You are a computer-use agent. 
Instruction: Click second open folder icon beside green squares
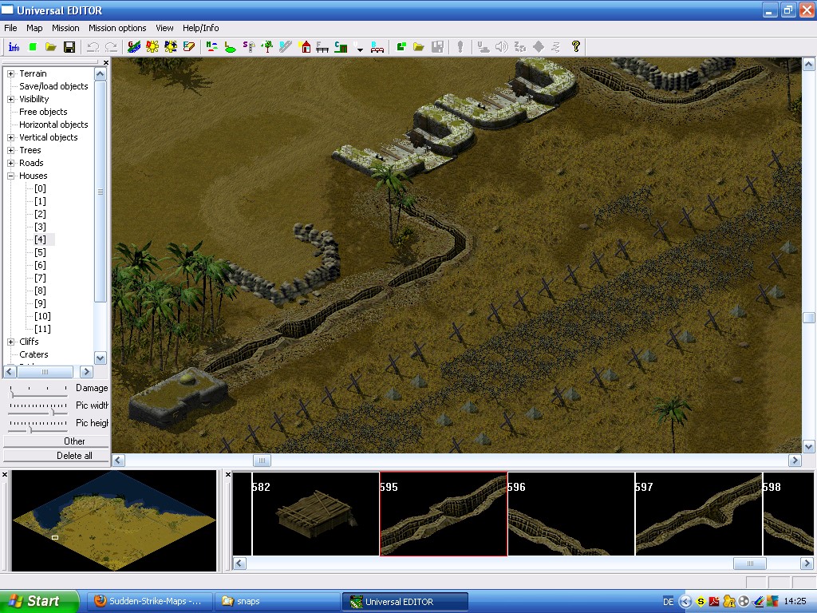pos(419,47)
